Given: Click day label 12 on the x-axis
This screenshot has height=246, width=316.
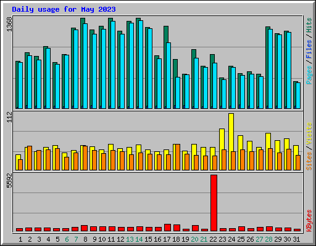Looking at the screenshot, I should click(120, 239).
